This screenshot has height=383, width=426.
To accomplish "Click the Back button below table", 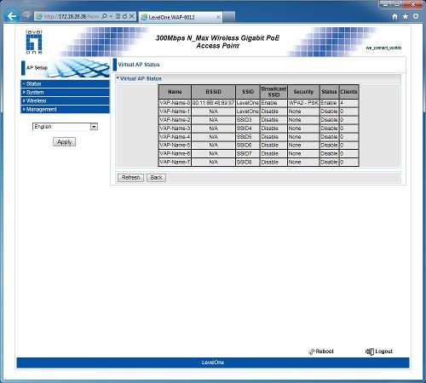I will pos(156,178).
